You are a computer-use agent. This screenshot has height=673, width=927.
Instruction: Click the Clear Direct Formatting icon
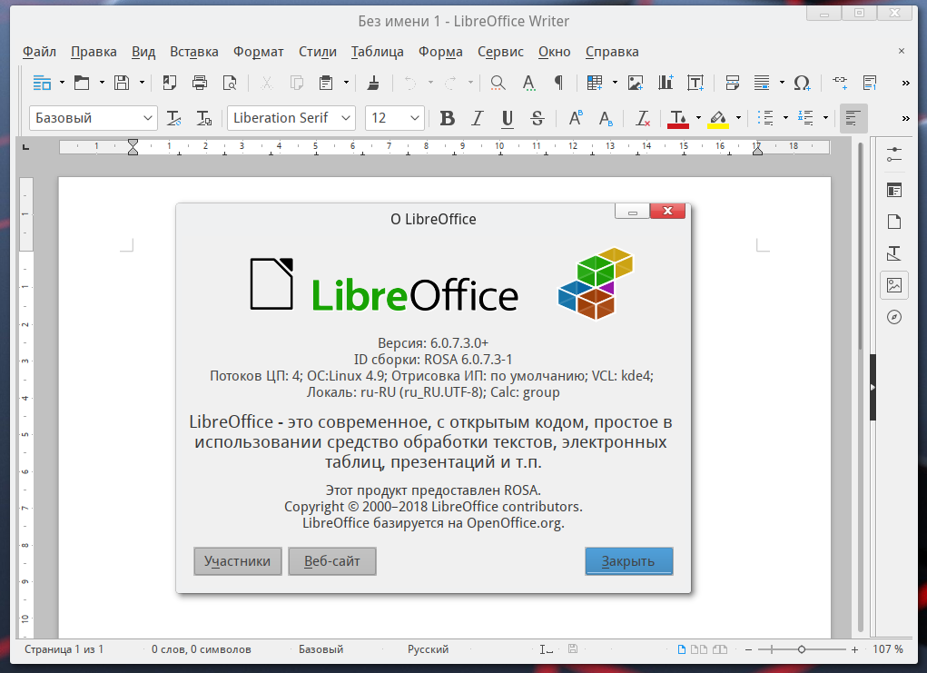pyautogui.click(x=643, y=118)
